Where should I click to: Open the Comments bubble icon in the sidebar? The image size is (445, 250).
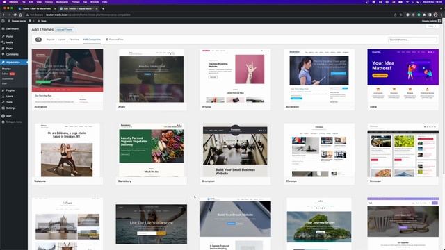[3, 54]
